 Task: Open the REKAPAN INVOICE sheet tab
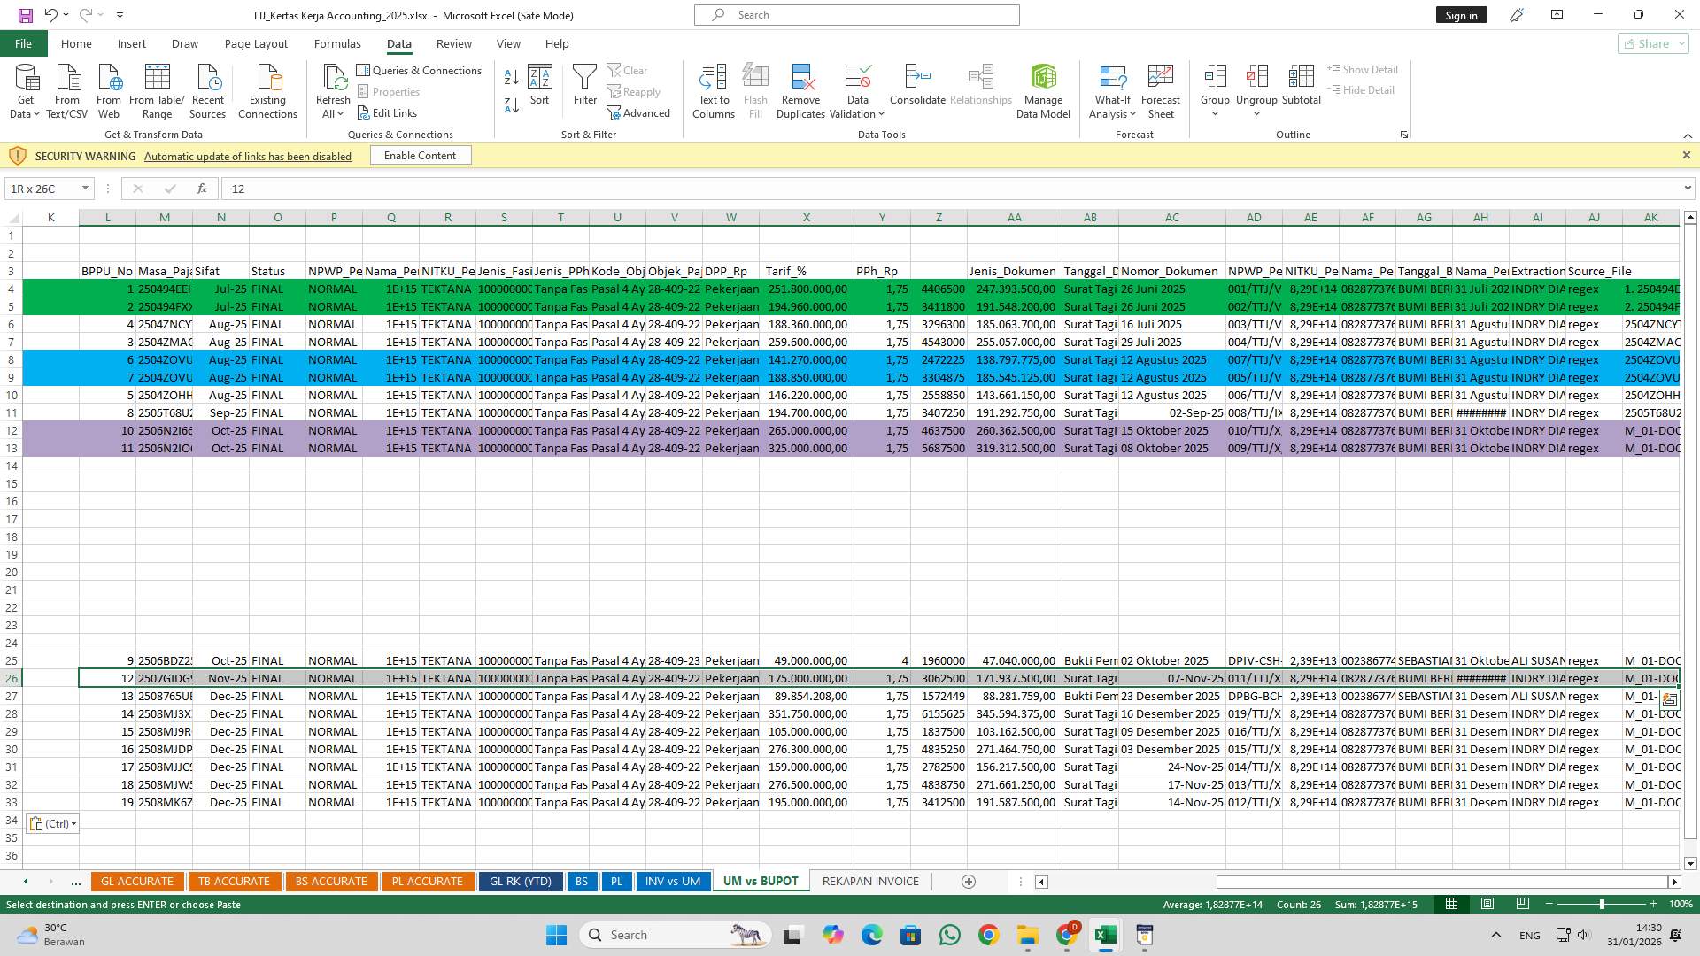[869, 881]
